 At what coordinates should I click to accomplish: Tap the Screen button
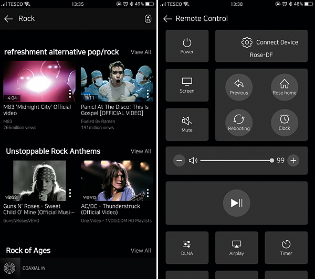[x=187, y=85]
